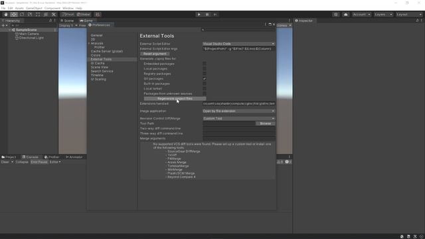Lock the Hierarchy panel
This screenshot has height=239, width=425.
(x=50, y=21)
